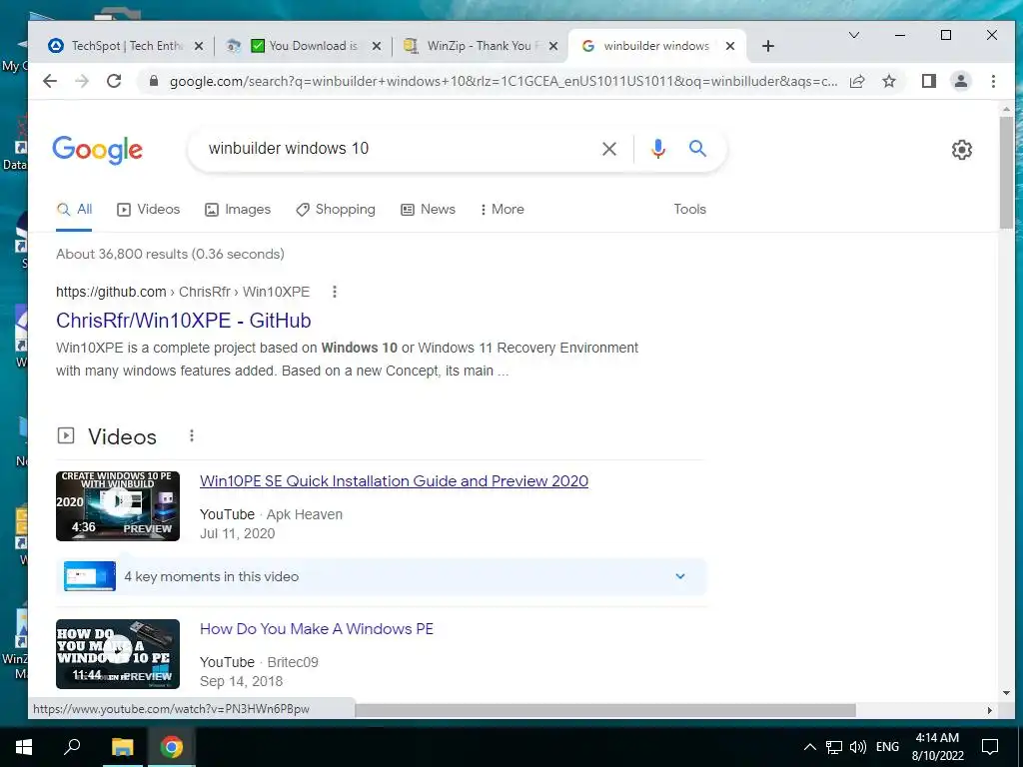Expand 4 key moments in this video
The height and width of the screenshot is (767, 1023).
pos(680,576)
